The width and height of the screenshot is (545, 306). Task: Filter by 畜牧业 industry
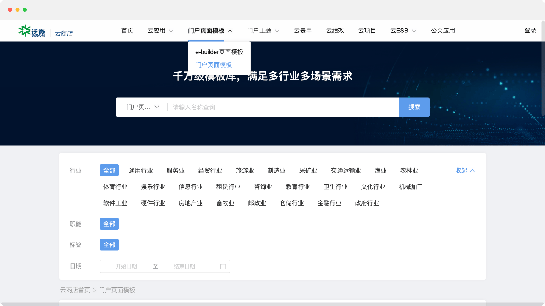pyautogui.click(x=226, y=203)
